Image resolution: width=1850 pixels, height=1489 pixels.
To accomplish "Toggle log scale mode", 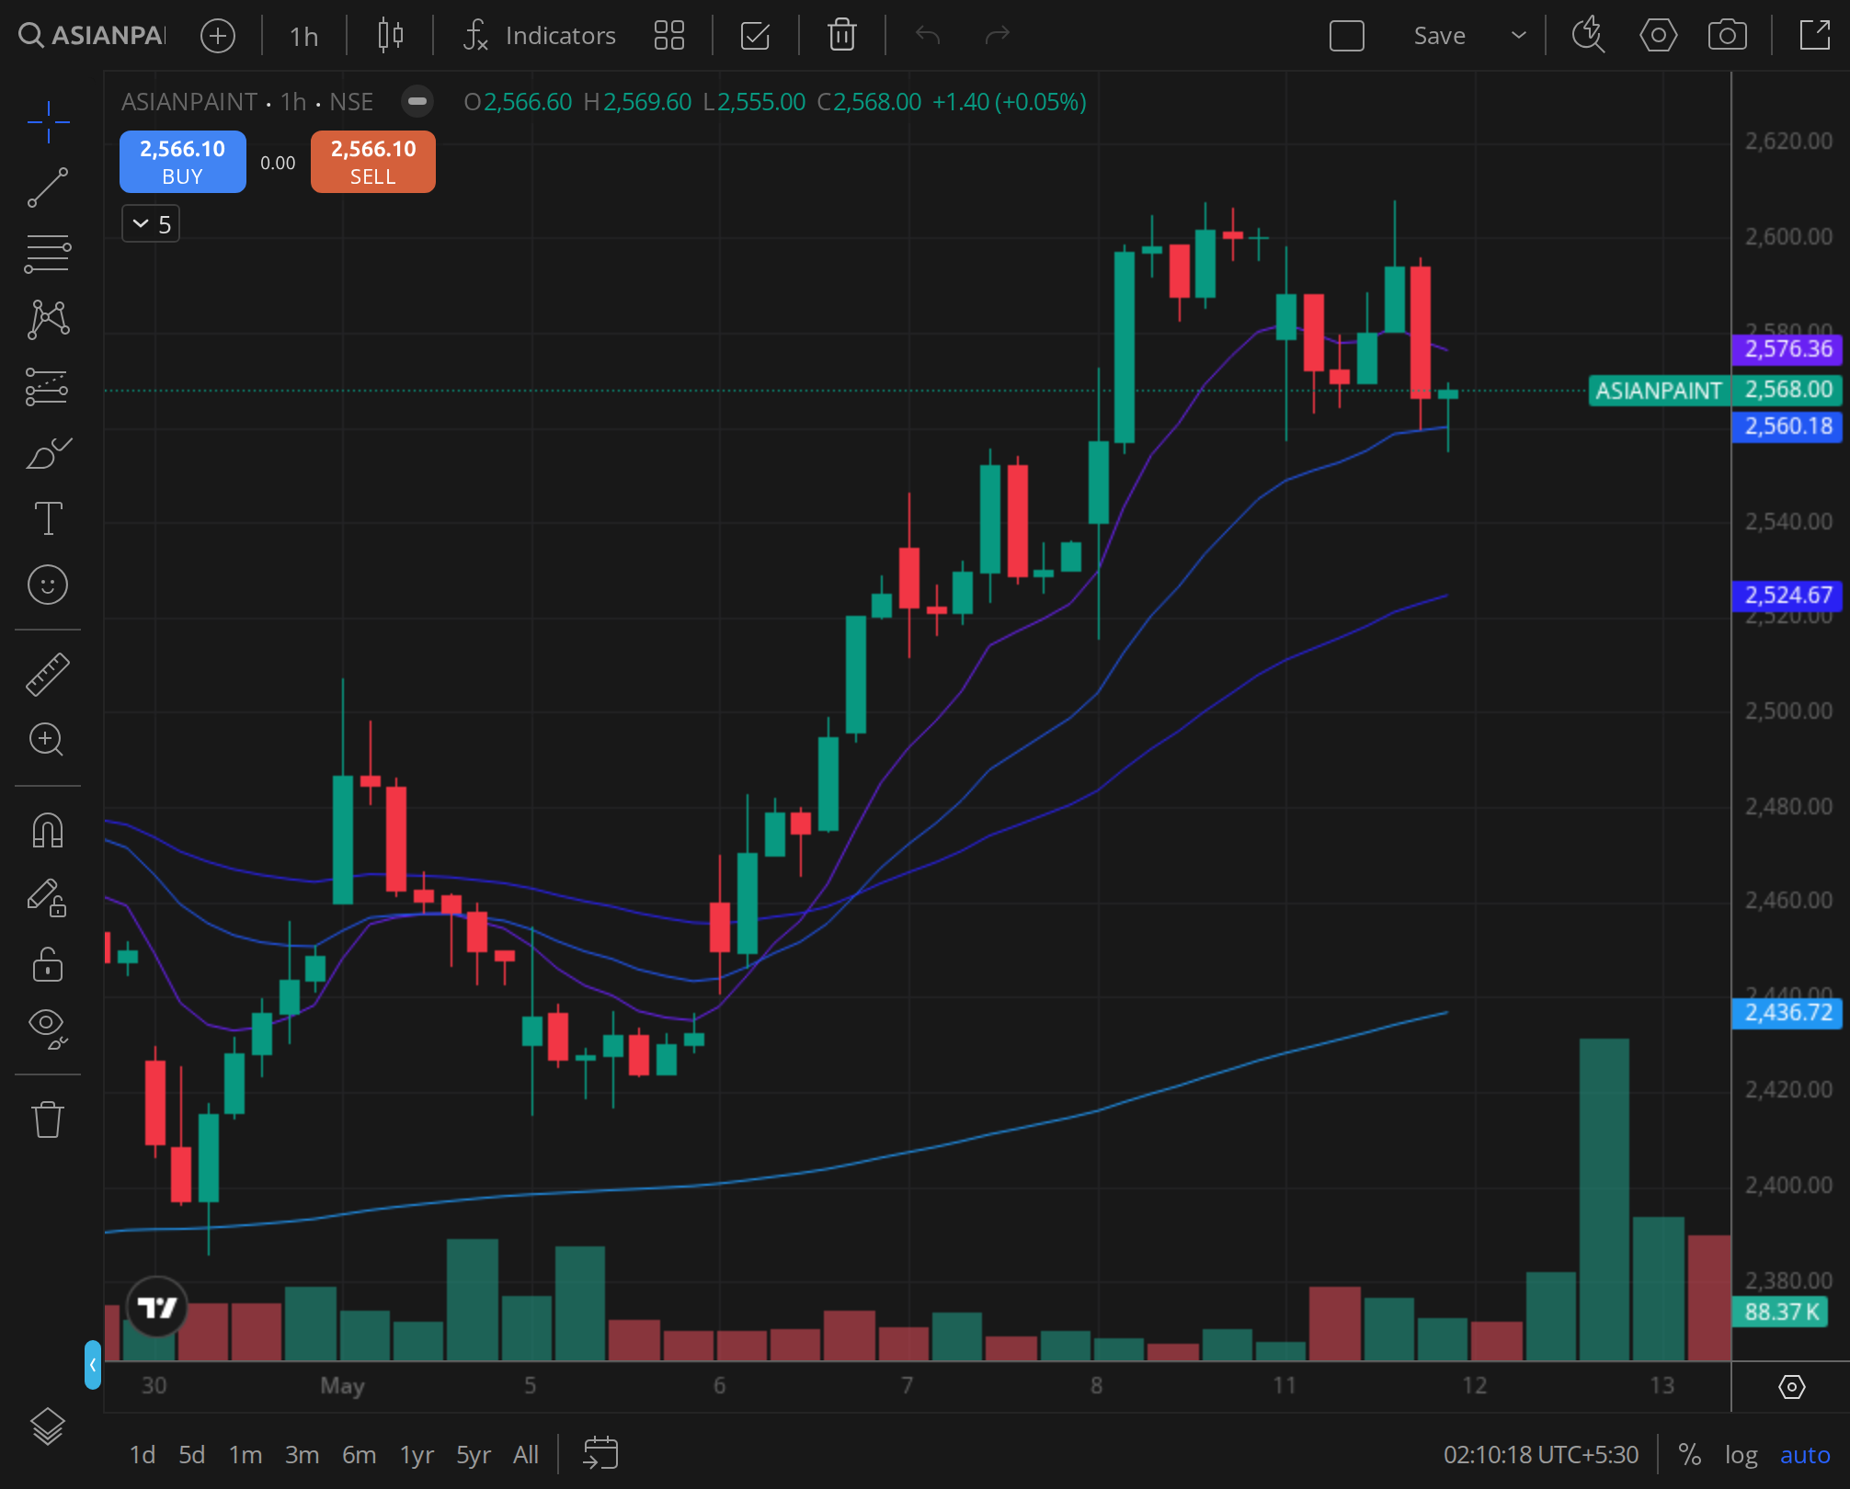I will 1741,1455.
